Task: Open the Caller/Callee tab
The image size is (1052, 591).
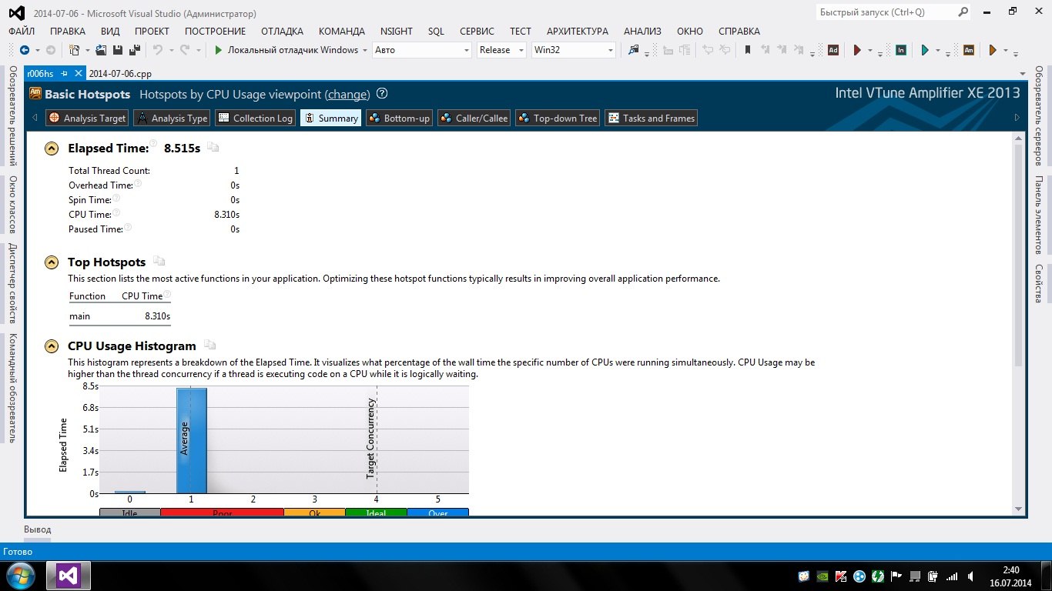Action: point(474,118)
